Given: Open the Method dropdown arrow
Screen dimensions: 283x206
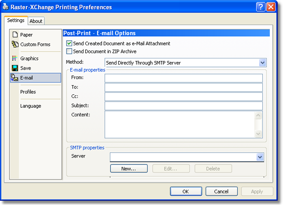Looking at the screenshot, I should pos(262,63).
